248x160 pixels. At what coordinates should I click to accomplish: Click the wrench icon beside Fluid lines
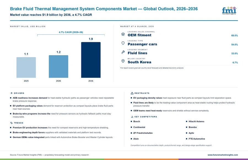[123, 52]
